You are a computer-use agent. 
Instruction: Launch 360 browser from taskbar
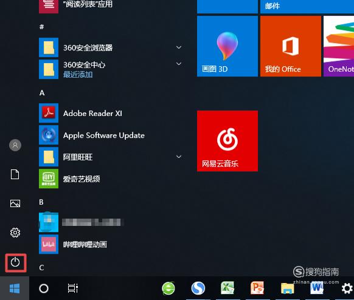click(x=168, y=288)
